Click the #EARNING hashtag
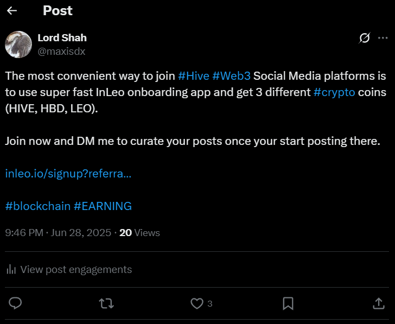 click(103, 206)
